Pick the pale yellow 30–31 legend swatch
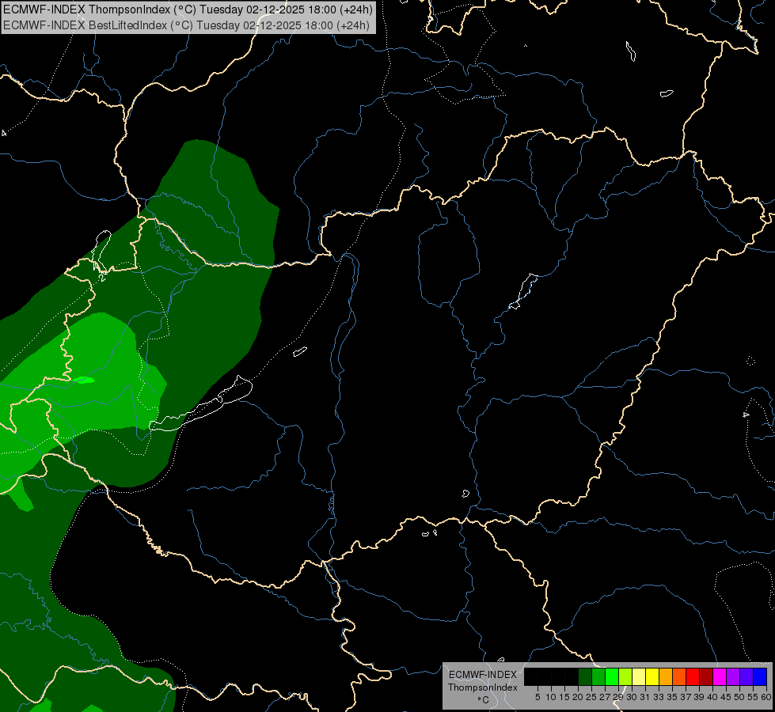Image resolution: width=775 pixels, height=712 pixels. [639, 676]
